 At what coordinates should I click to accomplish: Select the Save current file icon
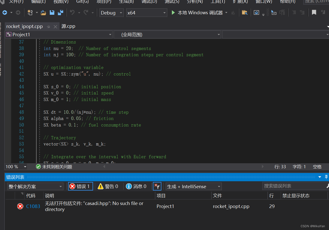coord(52,12)
